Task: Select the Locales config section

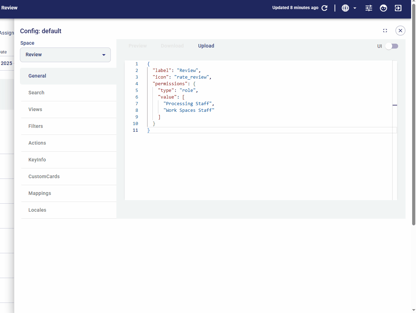Action: (x=69, y=210)
